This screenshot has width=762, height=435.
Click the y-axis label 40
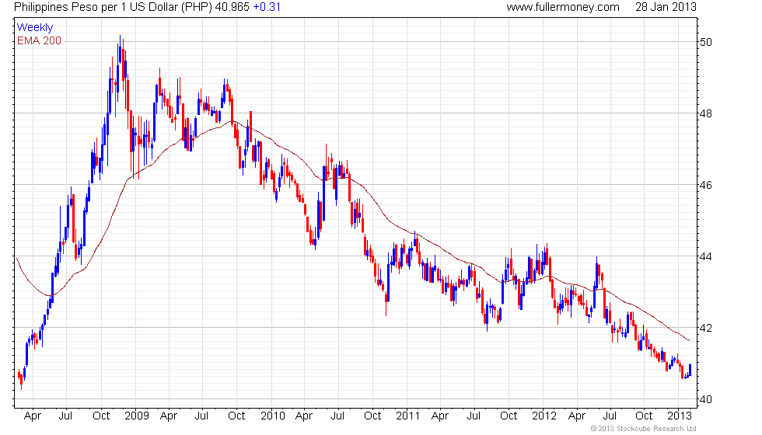click(706, 399)
